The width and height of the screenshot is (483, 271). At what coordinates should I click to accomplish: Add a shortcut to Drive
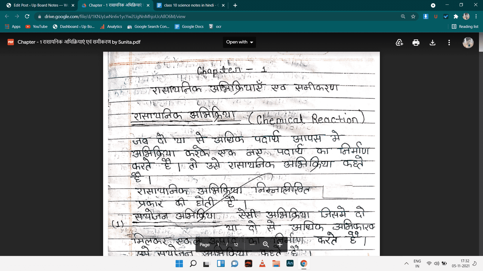399,42
